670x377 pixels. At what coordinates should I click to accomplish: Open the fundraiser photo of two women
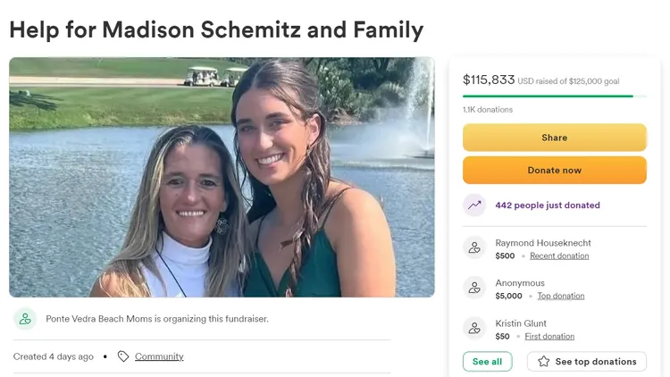click(x=222, y=177)
